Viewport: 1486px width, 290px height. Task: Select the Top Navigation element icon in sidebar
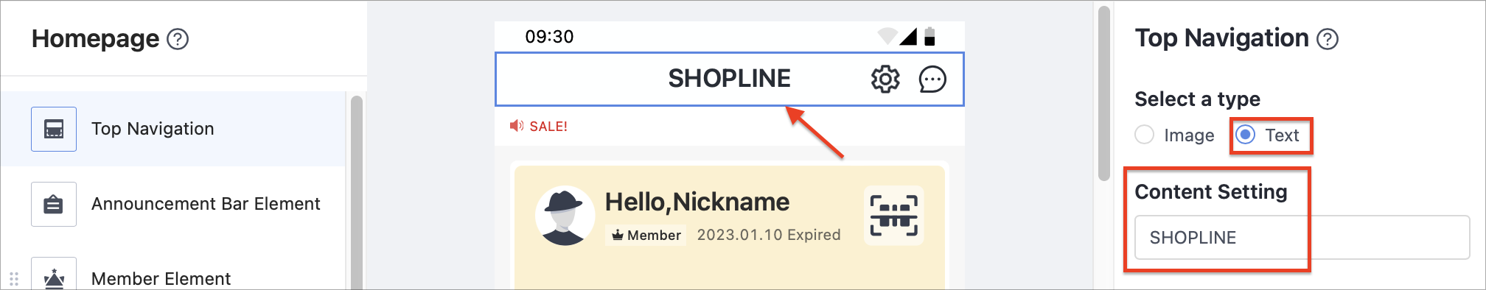pos(54,129)
